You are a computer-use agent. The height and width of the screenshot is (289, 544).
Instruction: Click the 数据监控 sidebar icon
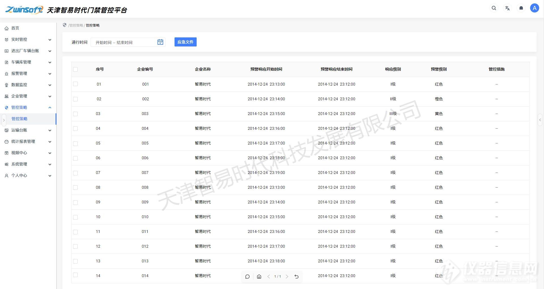pos(7,85)
